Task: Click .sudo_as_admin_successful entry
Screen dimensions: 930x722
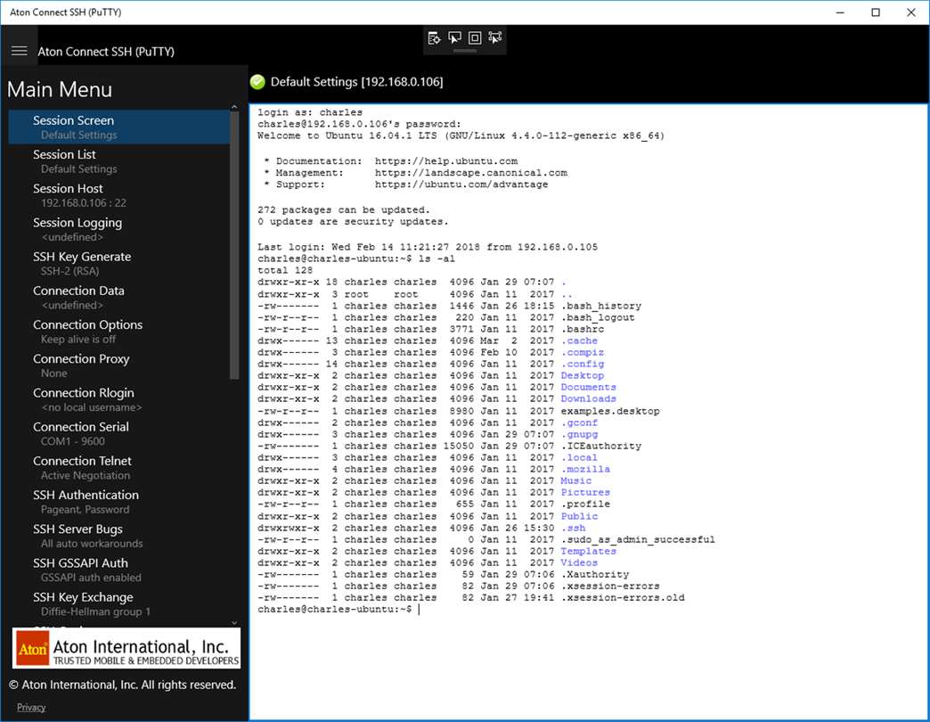Action: coord(638,539)
